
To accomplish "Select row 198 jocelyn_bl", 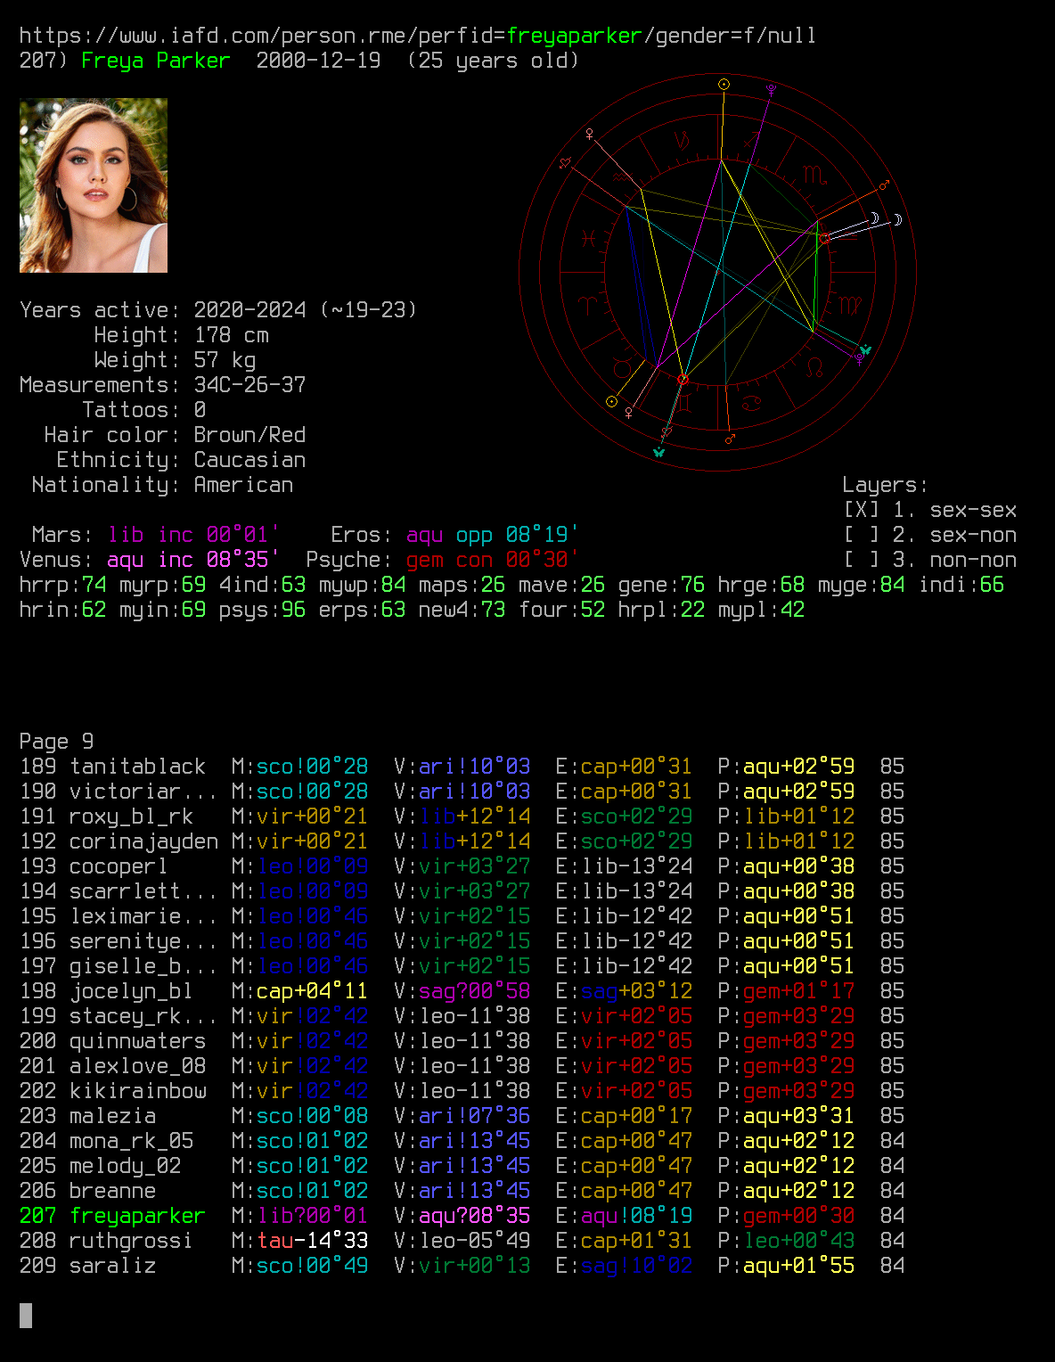I will pos(462,991).
